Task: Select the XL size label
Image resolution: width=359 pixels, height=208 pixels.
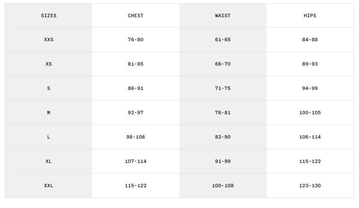Action: click(49, 161)
